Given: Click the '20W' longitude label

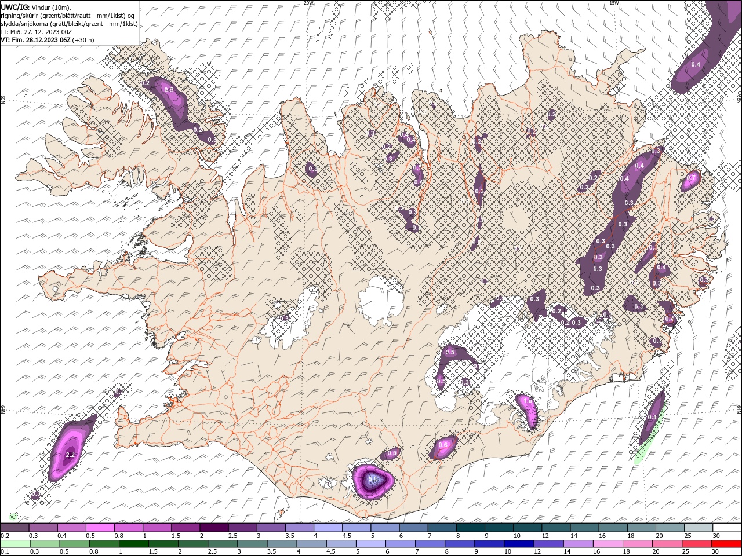Looking at the screenshot, I should (x=308, y=3).
